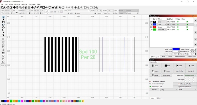Enable Cut Selected Graphics switch
197x105 pixels.
click(x=150, y=81)
